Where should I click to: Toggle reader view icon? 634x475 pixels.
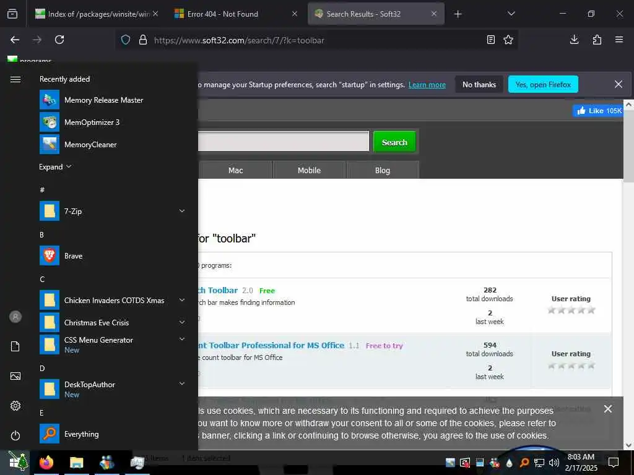490,40
